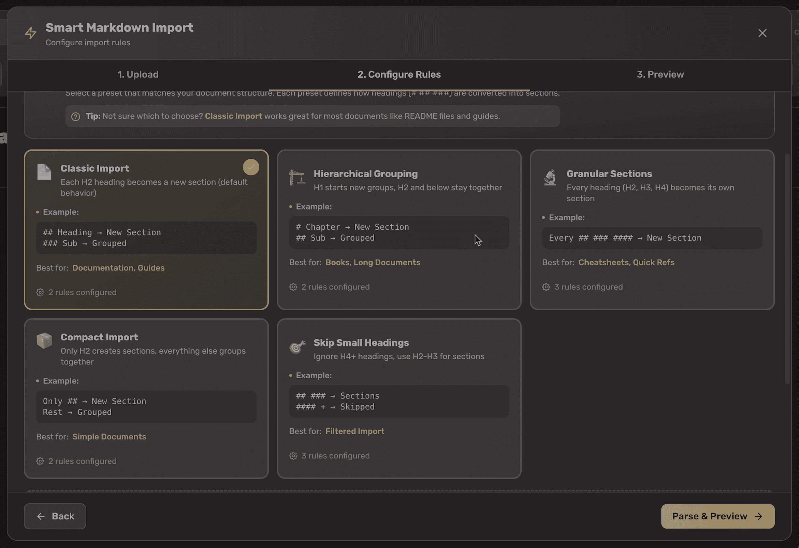This screenshot has width=799, height=548.
Task: Click the lightning bolt icon in header
Action: 31,33
